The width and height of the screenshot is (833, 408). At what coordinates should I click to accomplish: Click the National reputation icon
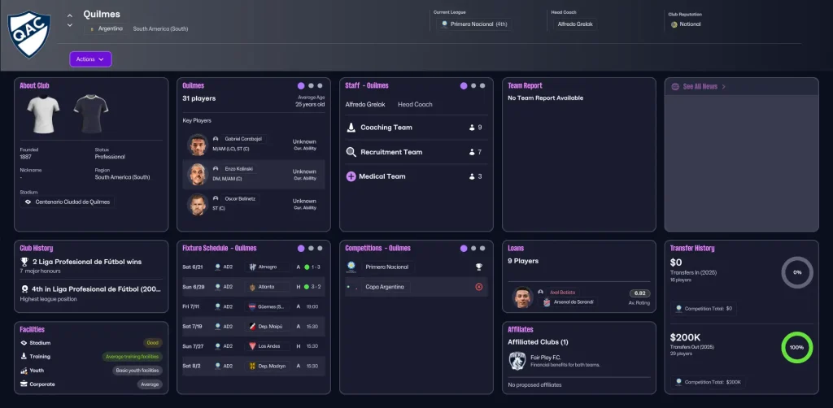pos(674,24)
